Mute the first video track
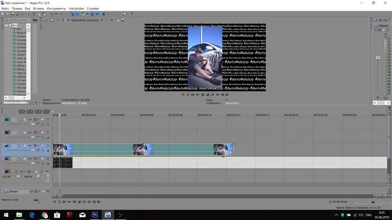Viewport: 392px width, 220px height. click(42, 120)
